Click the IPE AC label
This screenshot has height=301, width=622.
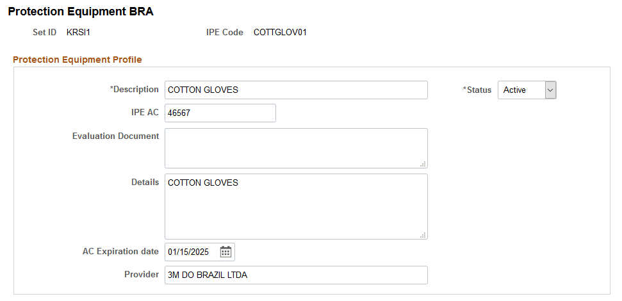[x=144, y=113]
